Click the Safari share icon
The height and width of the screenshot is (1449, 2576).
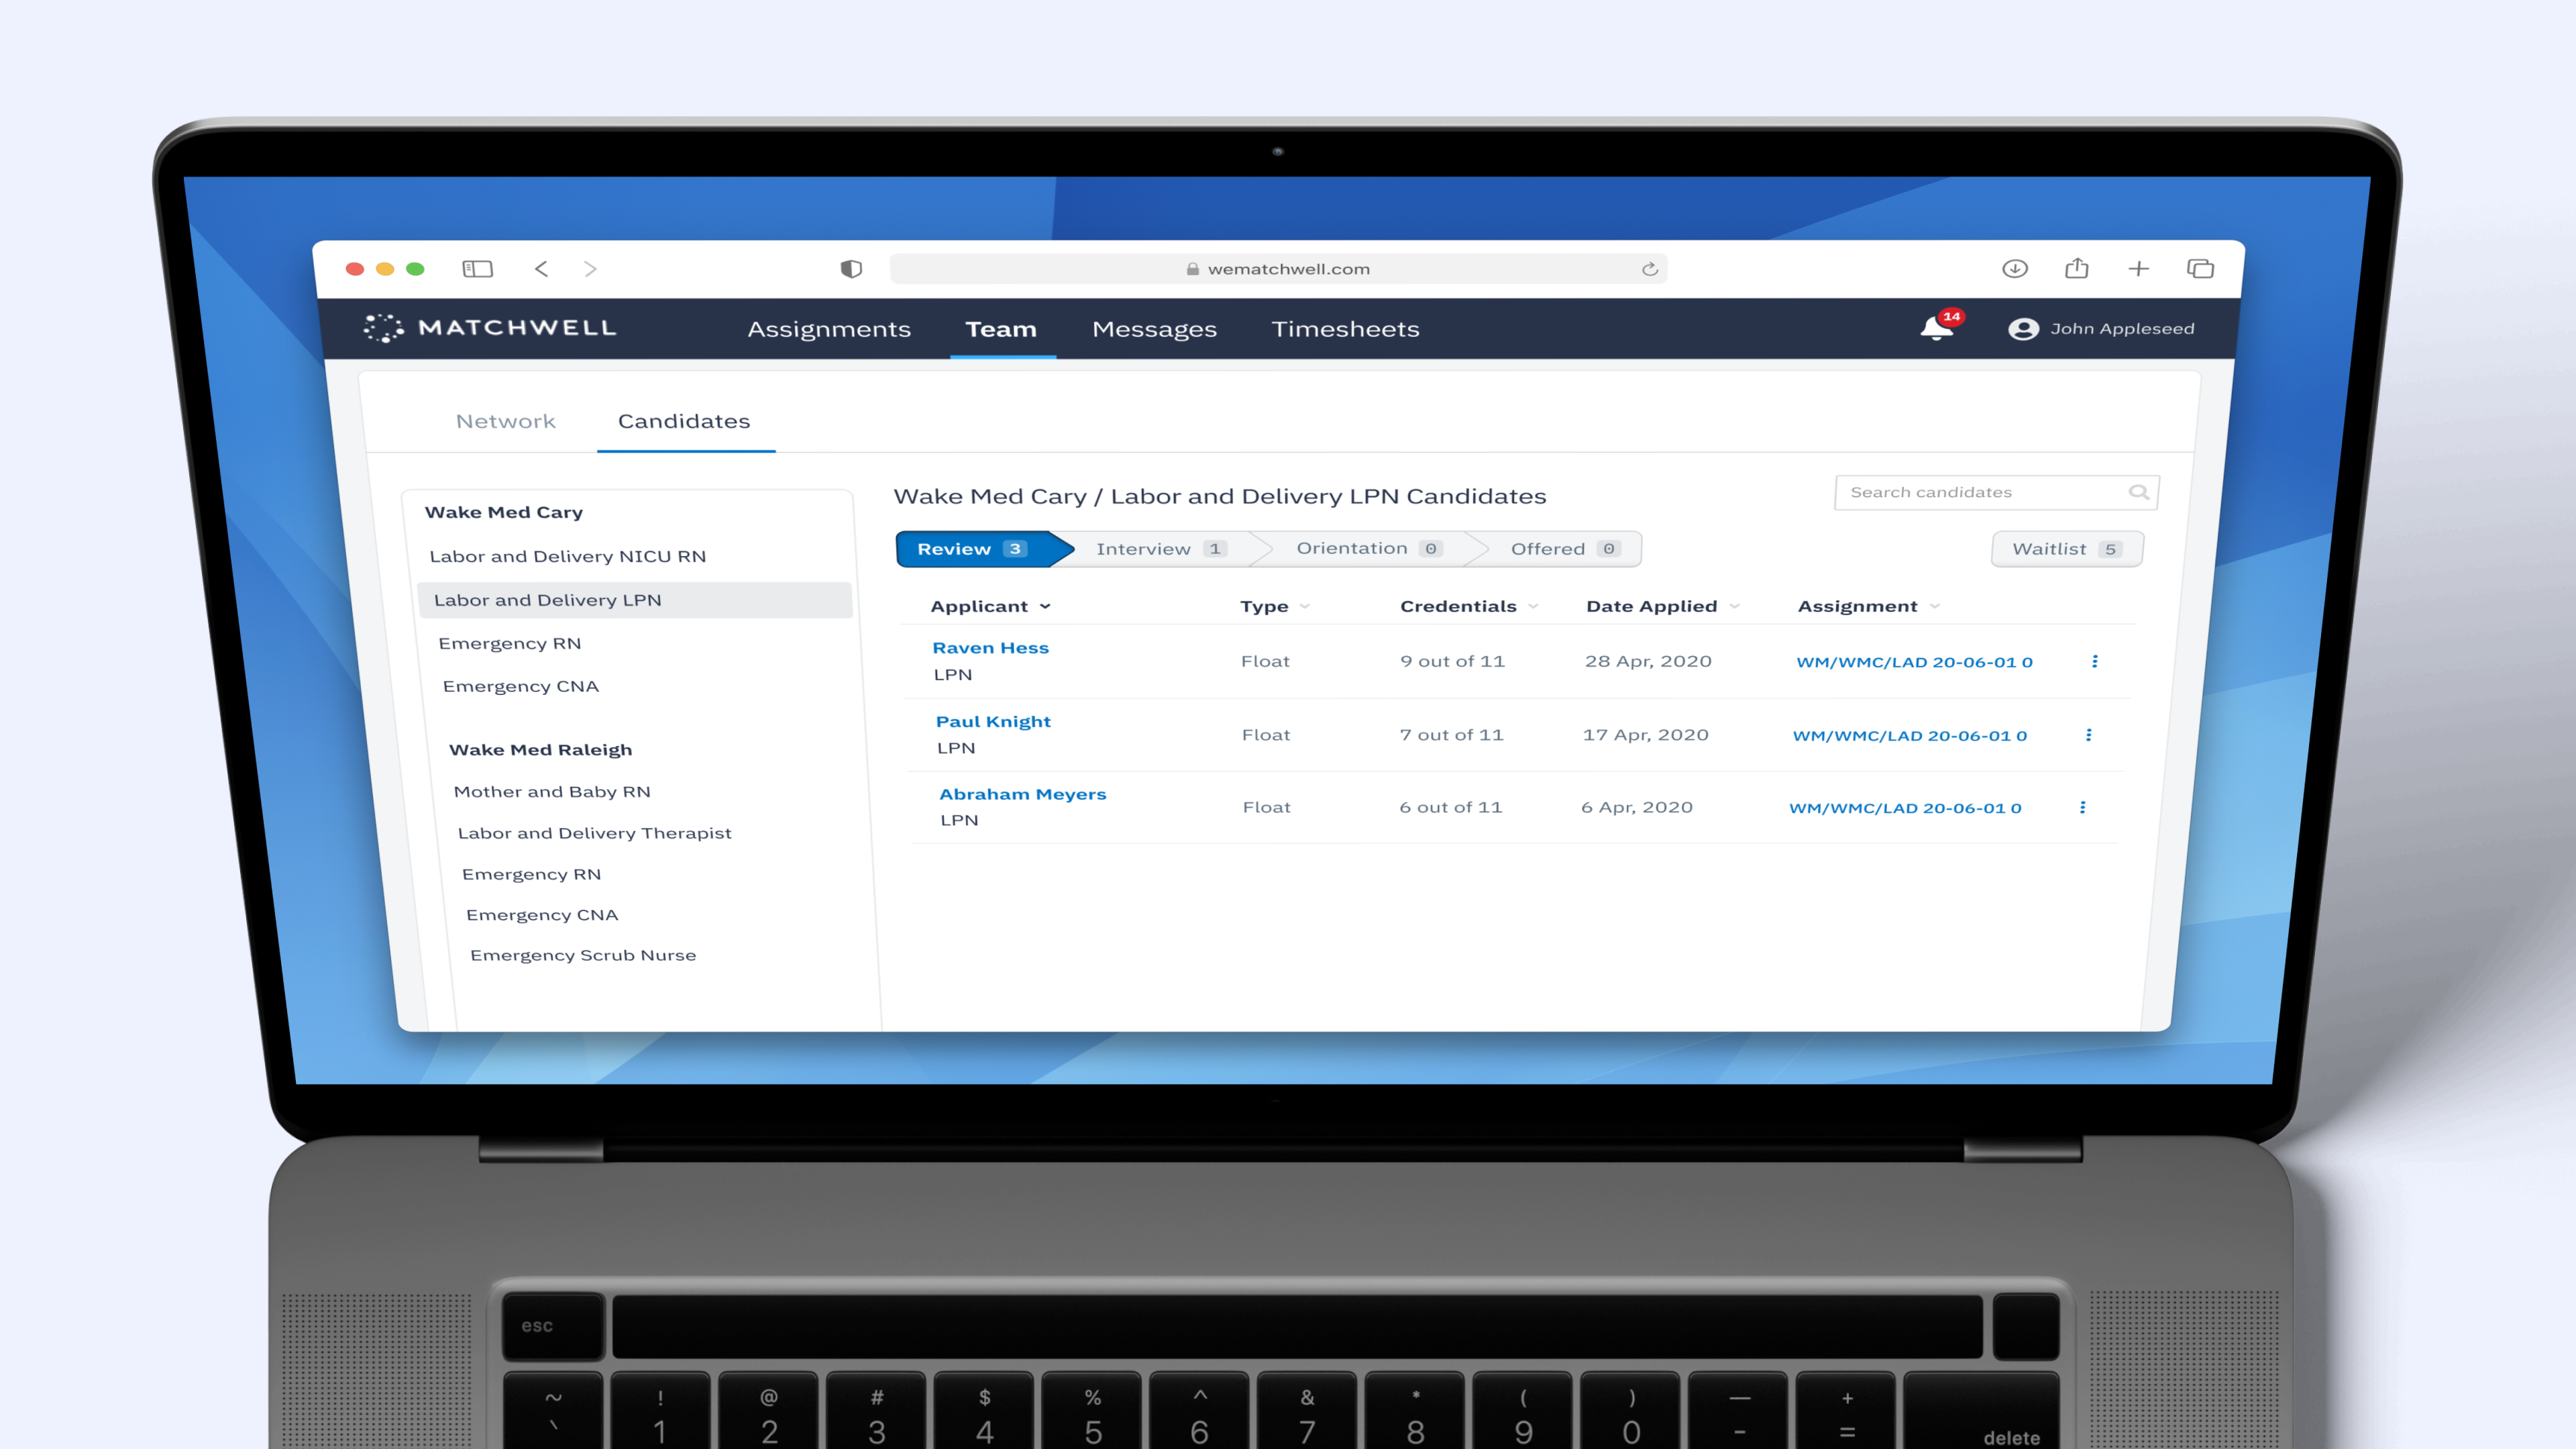[x=2077, y=268]
